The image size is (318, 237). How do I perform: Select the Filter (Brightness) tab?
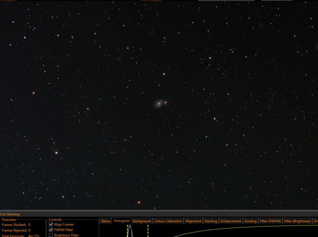pyautogui.click(x=297, y=221)
